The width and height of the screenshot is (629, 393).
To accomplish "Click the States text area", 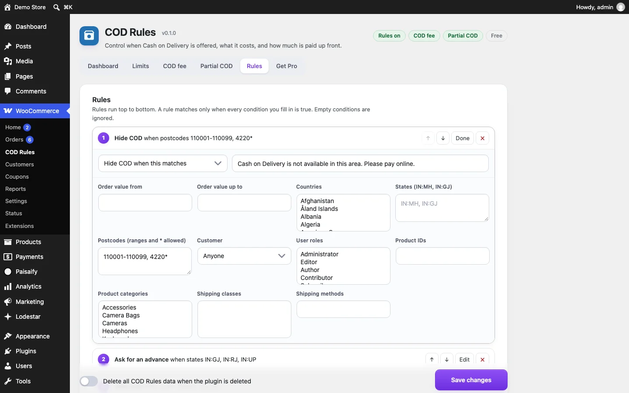I will pyautogui.click(x=442, y=208).
